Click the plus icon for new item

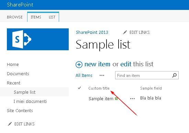[79, 65]
